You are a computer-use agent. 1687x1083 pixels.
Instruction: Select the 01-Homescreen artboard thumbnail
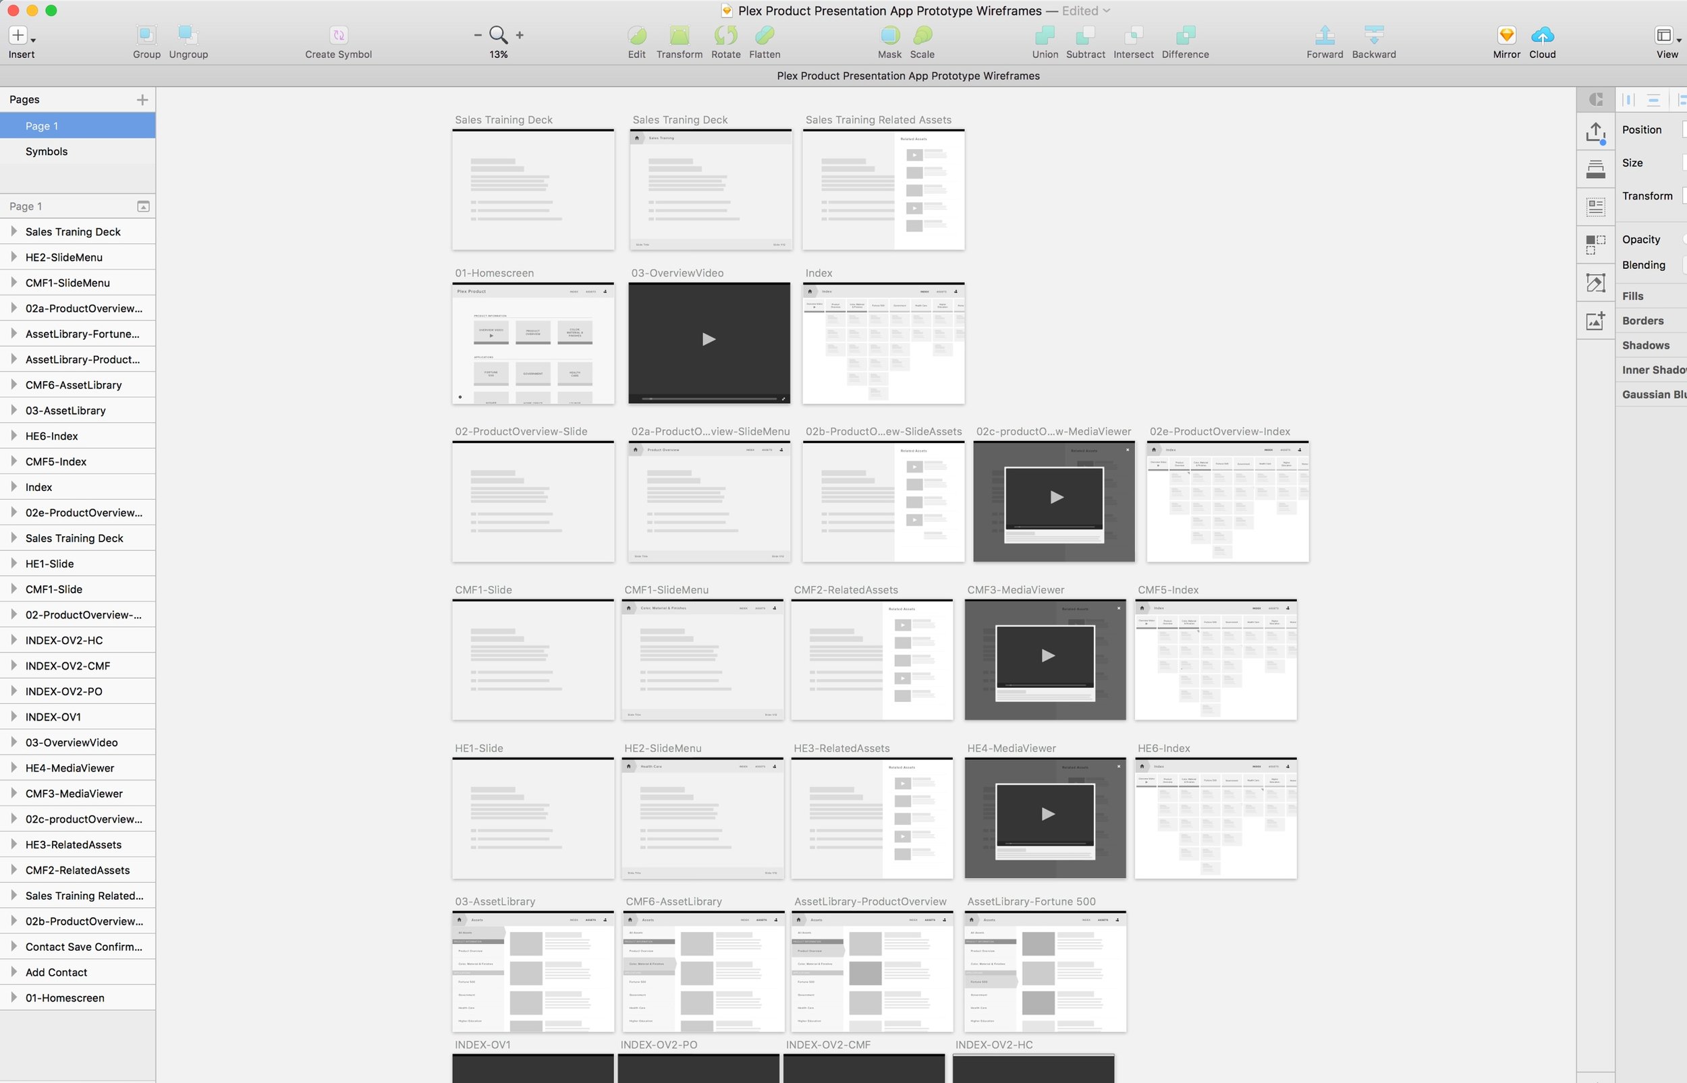click(532, 343)
